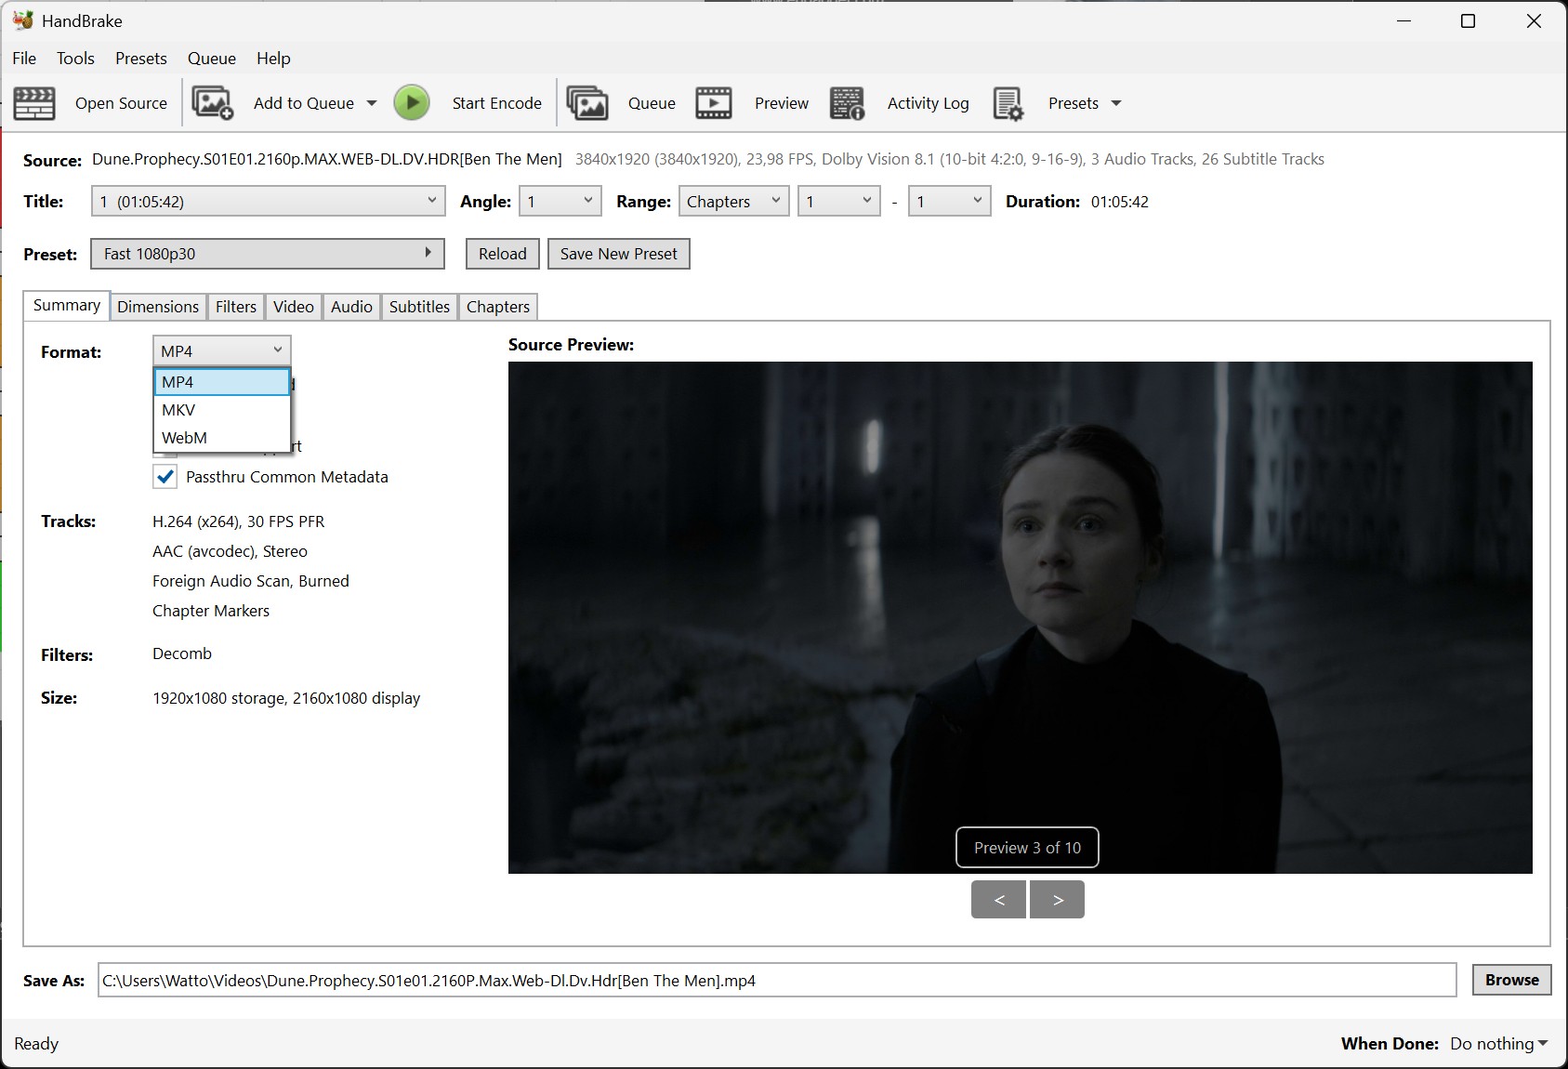Click the AAC (avcodec), Stereo track text

230,551
